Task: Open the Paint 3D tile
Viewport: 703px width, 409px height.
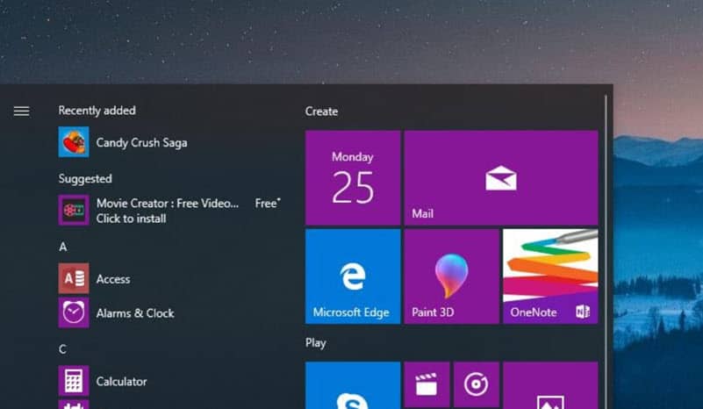Action: point(451,276)
